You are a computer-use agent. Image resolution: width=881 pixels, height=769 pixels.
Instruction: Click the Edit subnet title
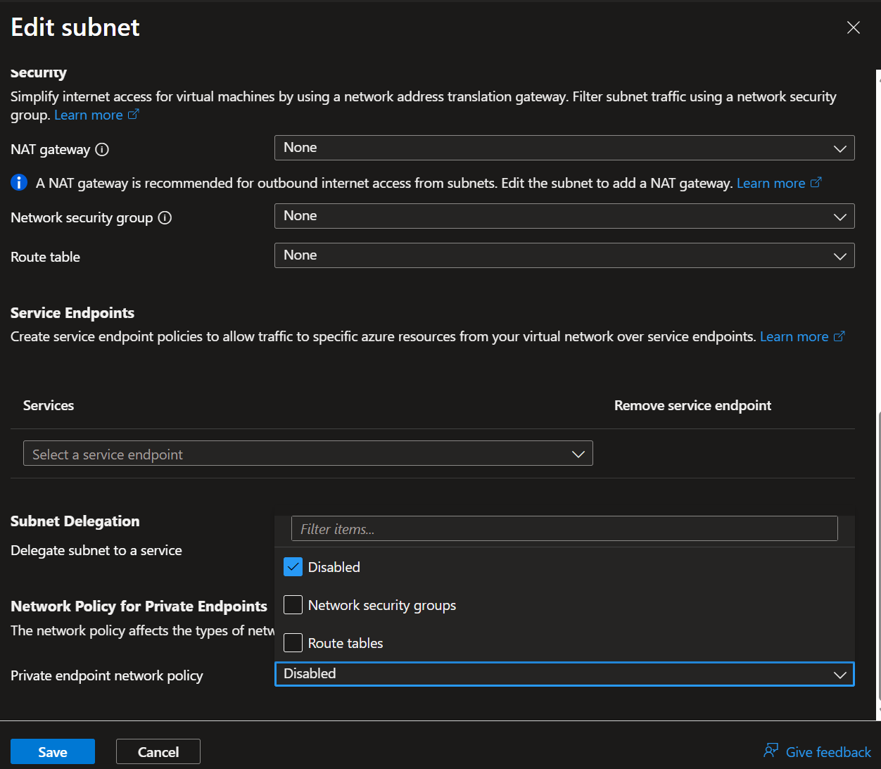point(75,27)
